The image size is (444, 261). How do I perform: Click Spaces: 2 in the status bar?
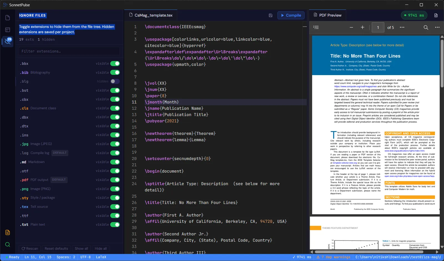click(66, 257)
